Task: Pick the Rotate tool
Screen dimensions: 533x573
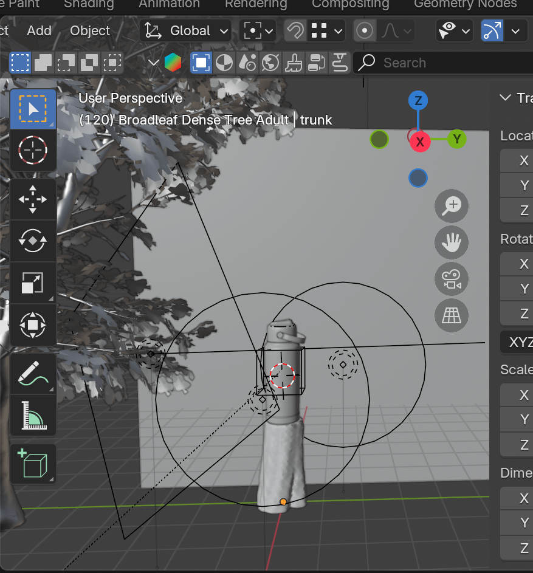Action: click(x=33, y=241)
